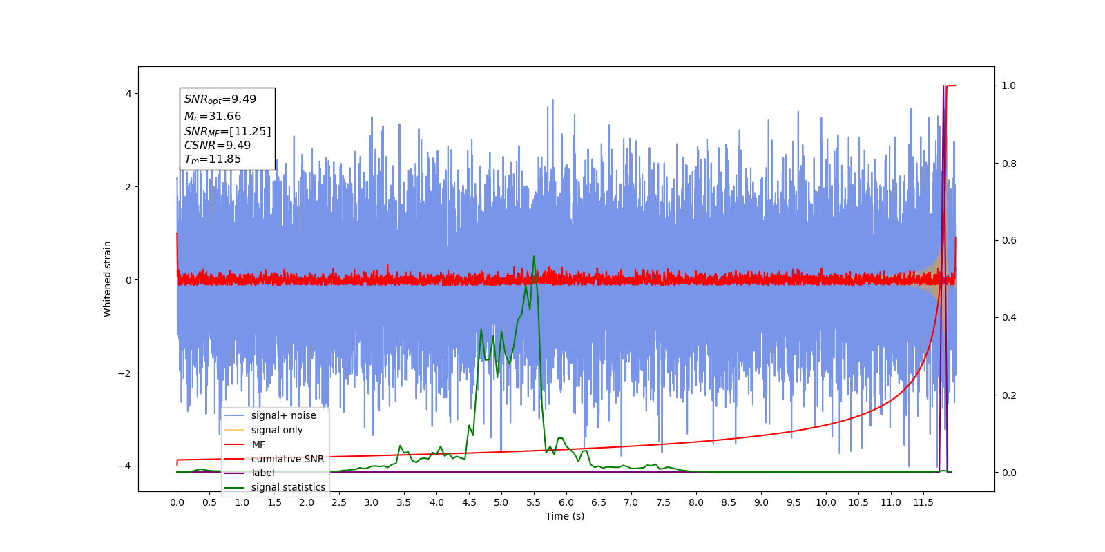
Task: Click the blue 'signal+ noise' legend line swatch
Action: 235,415
